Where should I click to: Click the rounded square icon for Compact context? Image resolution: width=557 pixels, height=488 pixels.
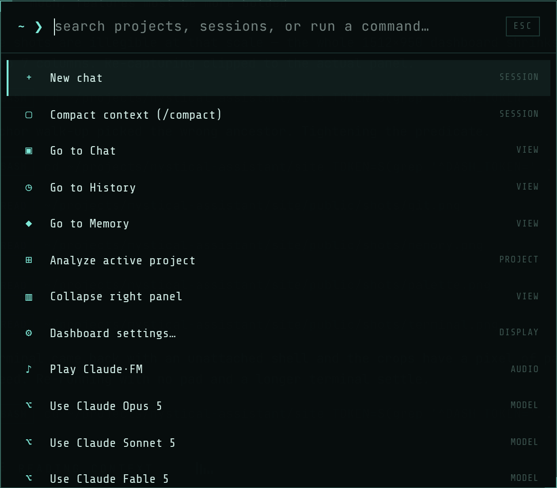pos(29,114)
